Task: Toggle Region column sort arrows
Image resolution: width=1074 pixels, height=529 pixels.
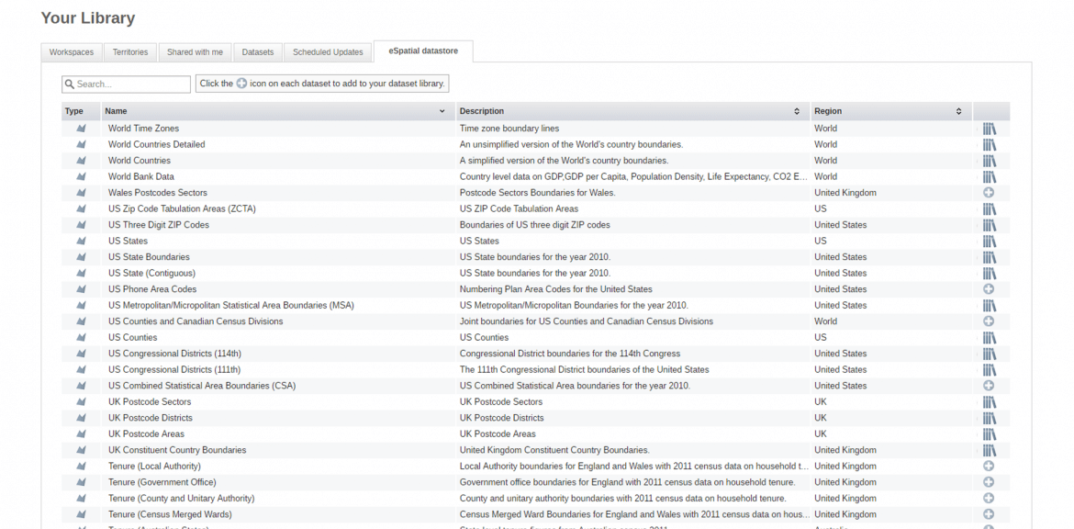Action: pos(959,111)
